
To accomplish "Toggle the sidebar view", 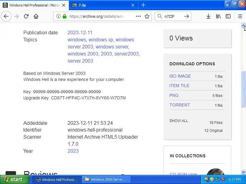I will [x=228, y=16].
